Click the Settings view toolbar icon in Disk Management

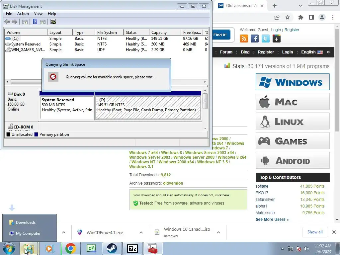[53, 22]
